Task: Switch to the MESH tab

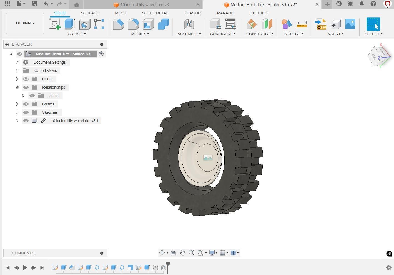Action: point(121,13)
